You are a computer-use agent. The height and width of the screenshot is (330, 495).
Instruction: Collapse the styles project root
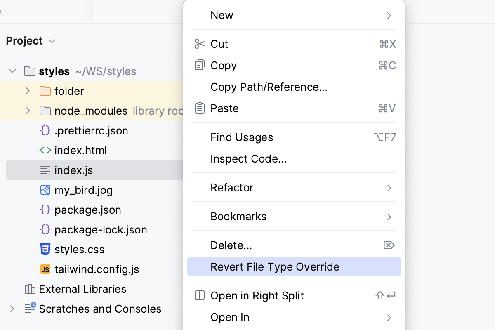(12, 71)
